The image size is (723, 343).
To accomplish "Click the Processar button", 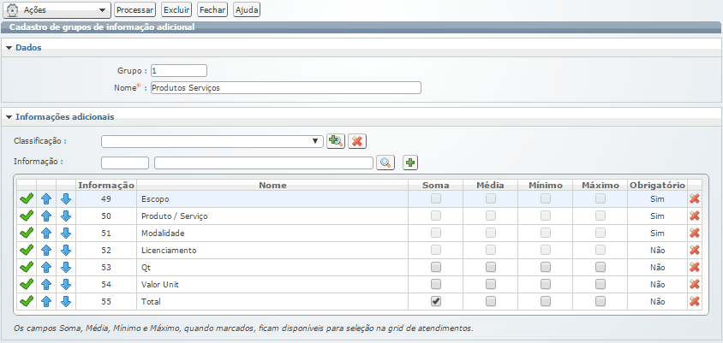I will point(134,9).
